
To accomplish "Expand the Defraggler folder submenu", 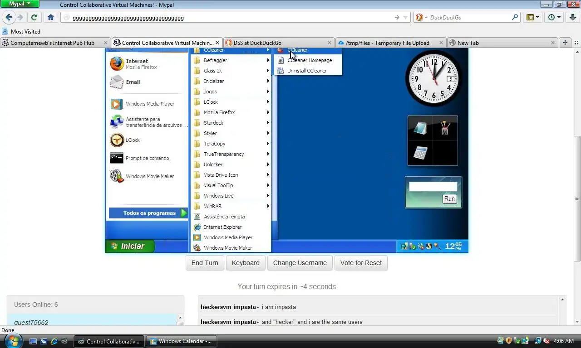I will [x=231, y=60].
